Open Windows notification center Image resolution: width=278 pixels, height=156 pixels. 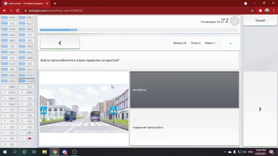(x=271, y=152)
